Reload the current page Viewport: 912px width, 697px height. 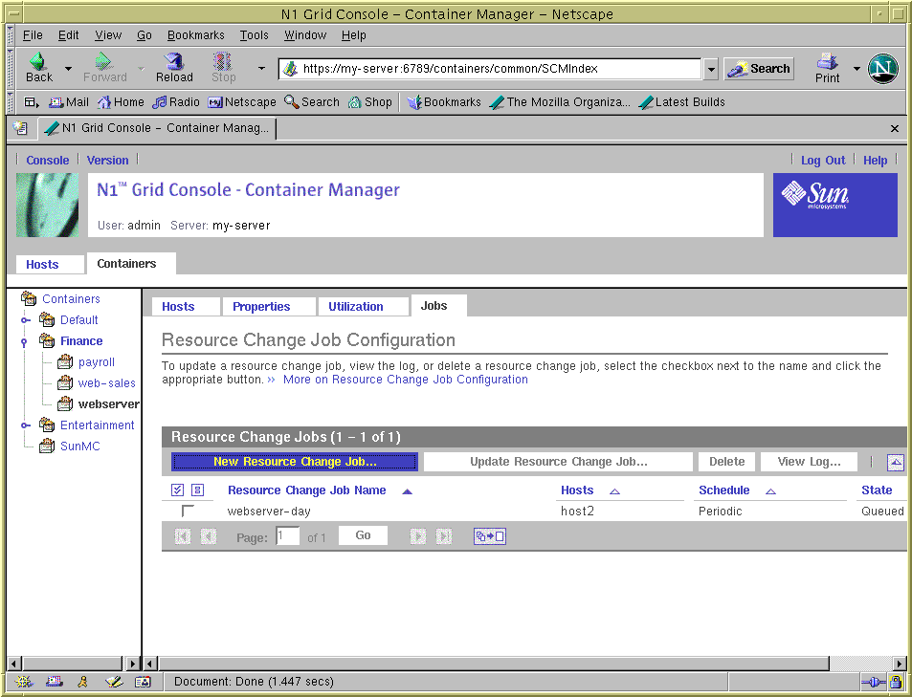[x=174, y=68]
